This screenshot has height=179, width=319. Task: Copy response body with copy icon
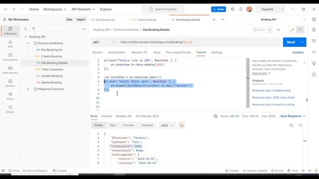pyautogui.click(x=291, y=125)
